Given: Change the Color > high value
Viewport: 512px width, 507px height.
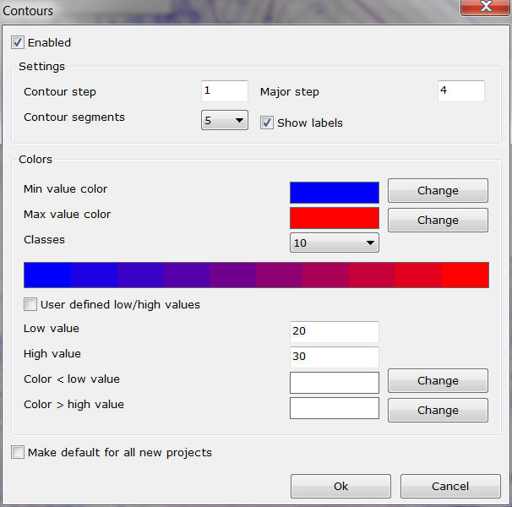Looking at the screenshot, I should coord(438,410).
